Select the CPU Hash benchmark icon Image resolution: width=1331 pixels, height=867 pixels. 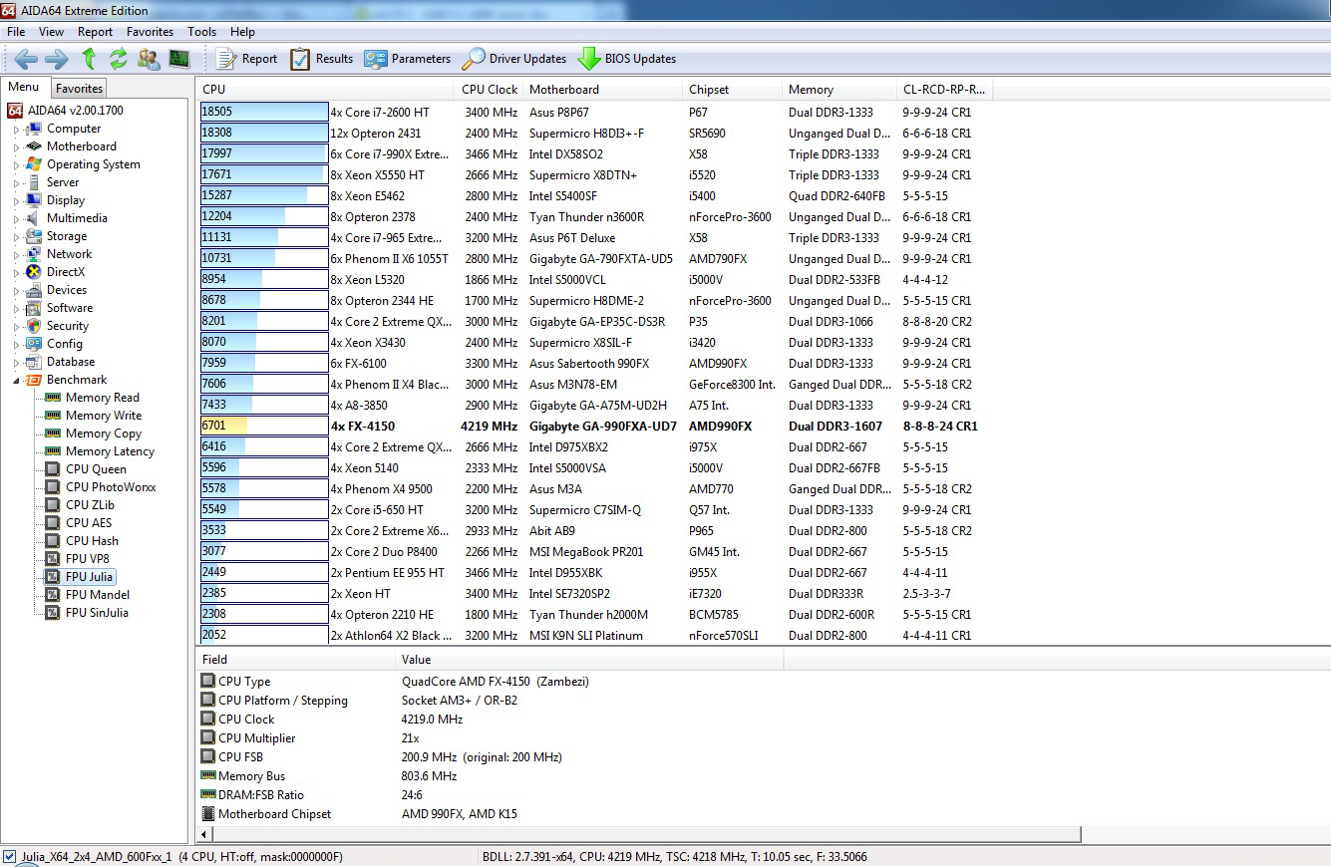click(53, 541)
